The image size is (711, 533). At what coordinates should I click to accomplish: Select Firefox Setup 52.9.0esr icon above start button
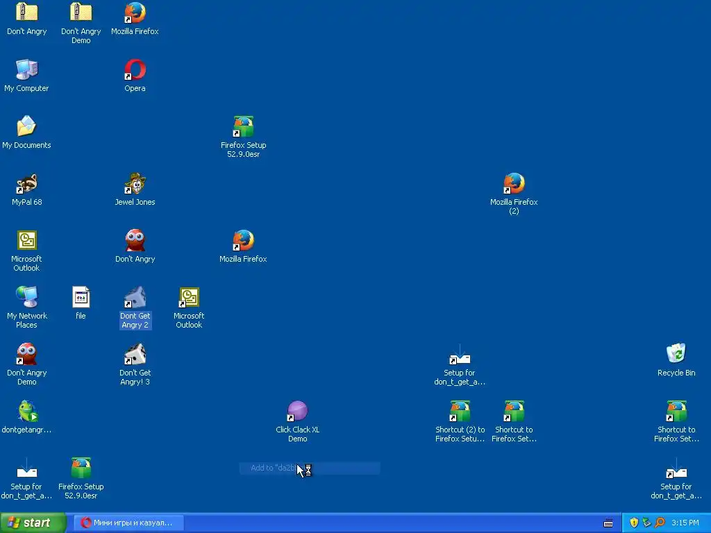81,468
